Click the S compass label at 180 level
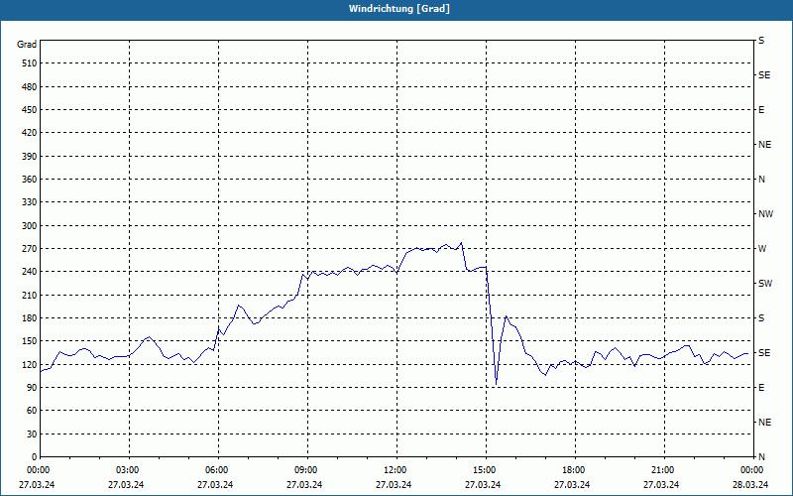793x496 pixels. pyautogui.click(x=761, y=318)
